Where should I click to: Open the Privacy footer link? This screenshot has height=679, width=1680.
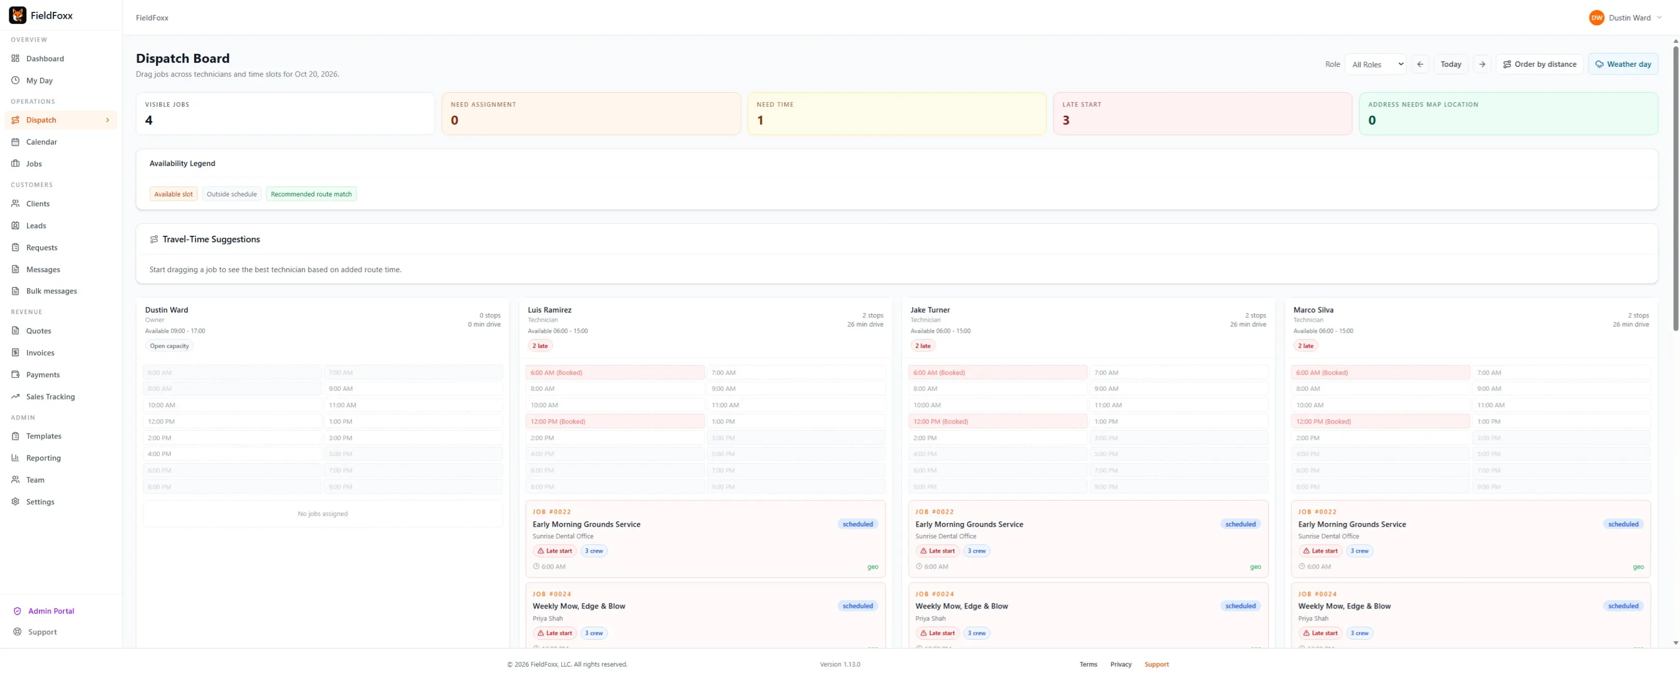(1121, 664)
